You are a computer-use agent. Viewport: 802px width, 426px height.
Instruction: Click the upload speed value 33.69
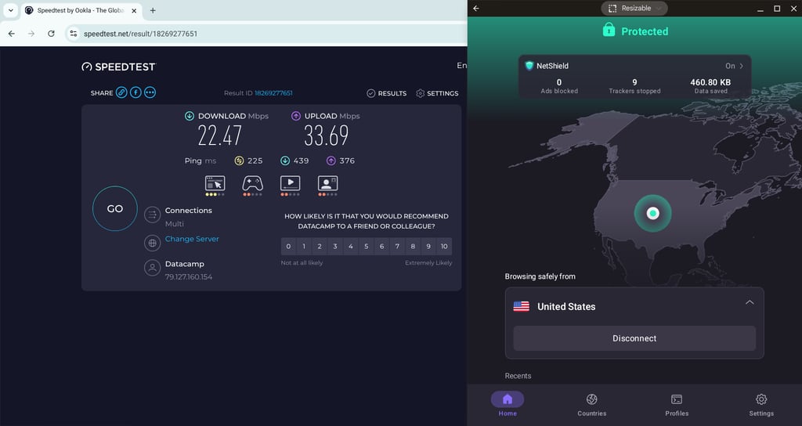pyautogui.click(x=327, y=136)
